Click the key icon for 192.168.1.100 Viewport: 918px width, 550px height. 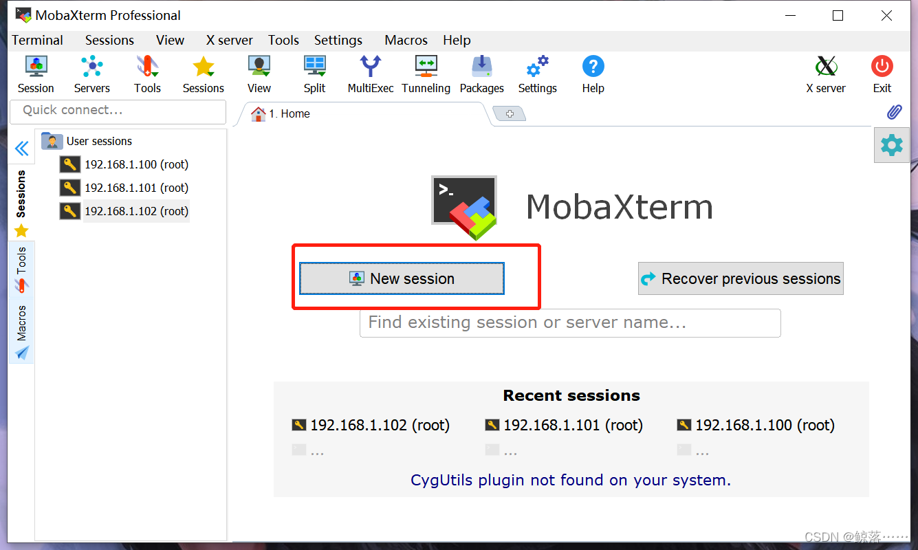(70, 164)
